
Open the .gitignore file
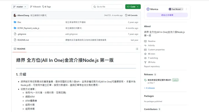tap(22, 34)
